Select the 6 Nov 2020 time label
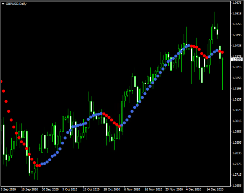 point(133,189)
